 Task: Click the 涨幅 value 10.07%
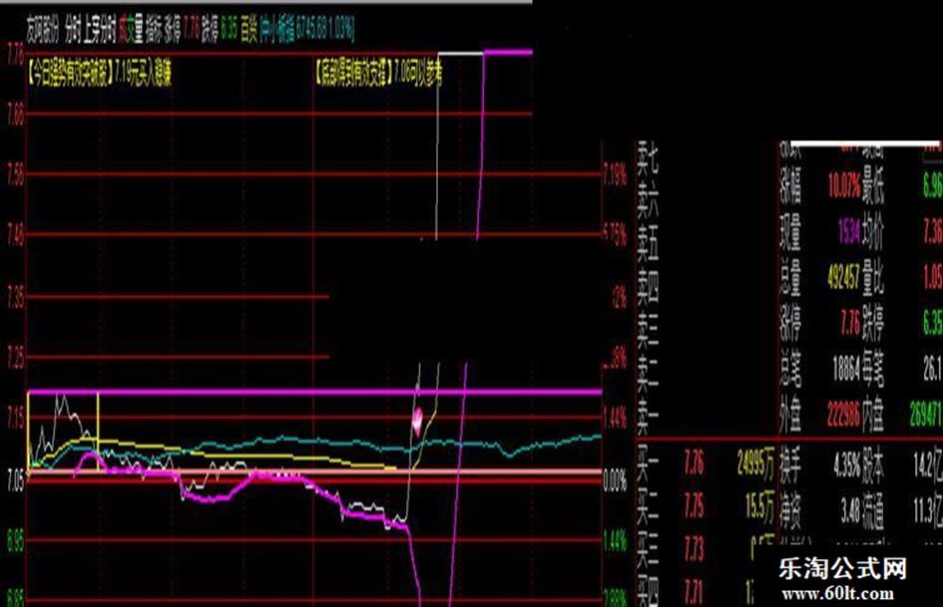coord(844,187)
